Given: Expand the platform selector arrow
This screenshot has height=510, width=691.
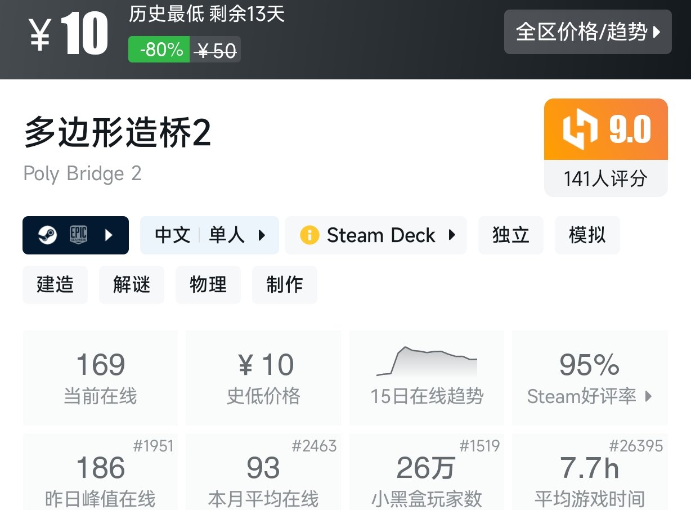Looking at the screenshot, I should [x=109, y=235].
